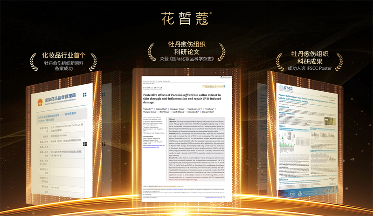Click the poster "RESULTS" section heading
Viewport: 373px width, 216px height.
pos(283,126)
